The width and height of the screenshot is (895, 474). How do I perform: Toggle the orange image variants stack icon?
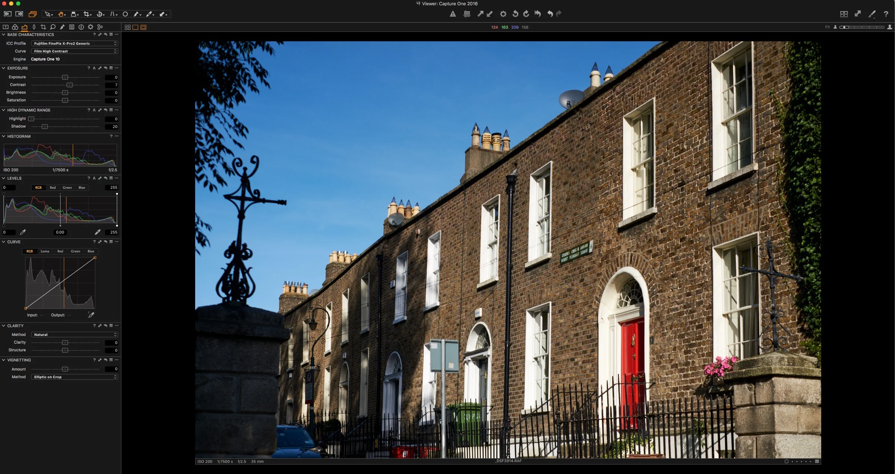[32, 14]
